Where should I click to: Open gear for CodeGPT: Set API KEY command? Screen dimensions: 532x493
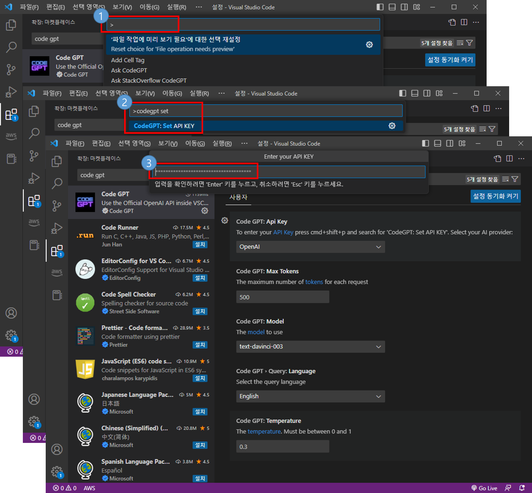coord(392,126)
